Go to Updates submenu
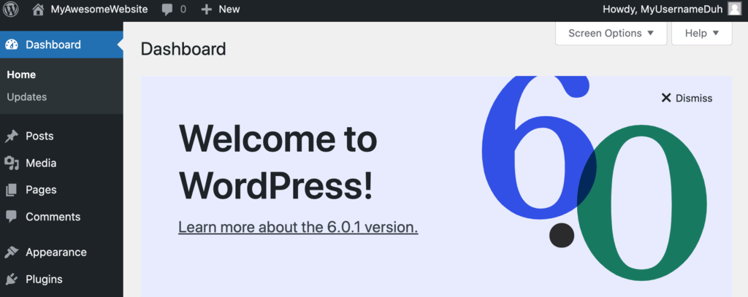Viewport: 748px width, 297px height. [x=27, y=97]
